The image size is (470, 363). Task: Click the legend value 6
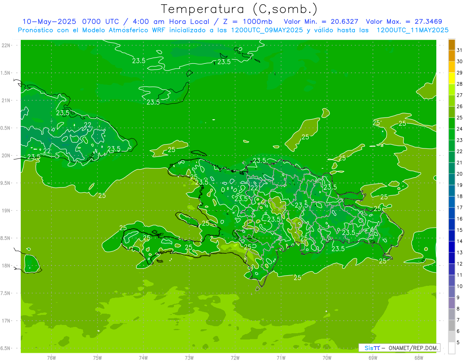click(458, 331)
